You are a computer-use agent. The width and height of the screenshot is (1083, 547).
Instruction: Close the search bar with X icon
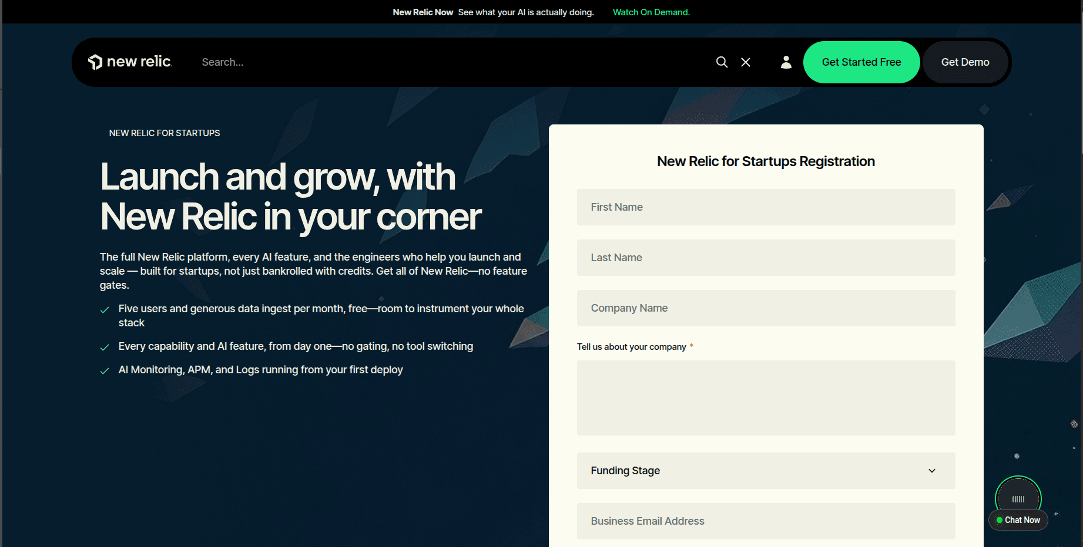coord(746,62)
